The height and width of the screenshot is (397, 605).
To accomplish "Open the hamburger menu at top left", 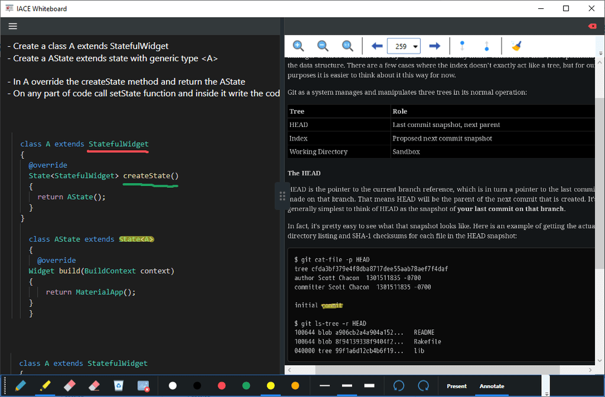I will coord(13,26).
